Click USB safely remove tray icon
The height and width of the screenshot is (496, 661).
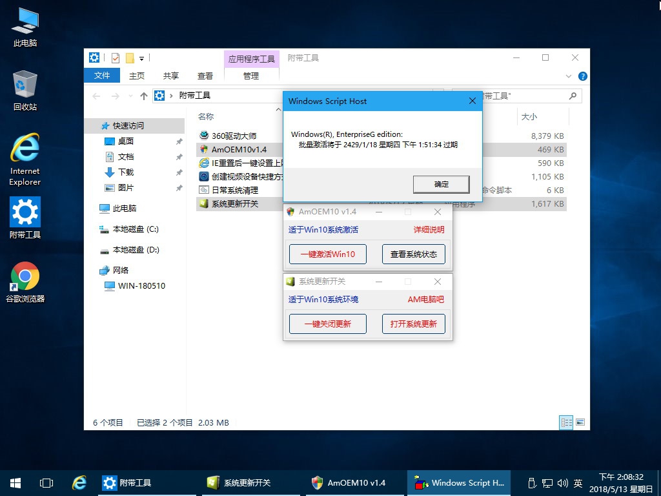[x=532, y=483]
